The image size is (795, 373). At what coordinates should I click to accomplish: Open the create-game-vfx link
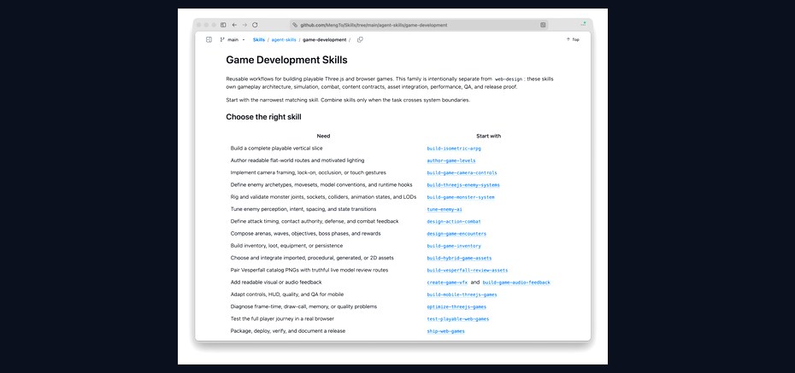(447, 283)
